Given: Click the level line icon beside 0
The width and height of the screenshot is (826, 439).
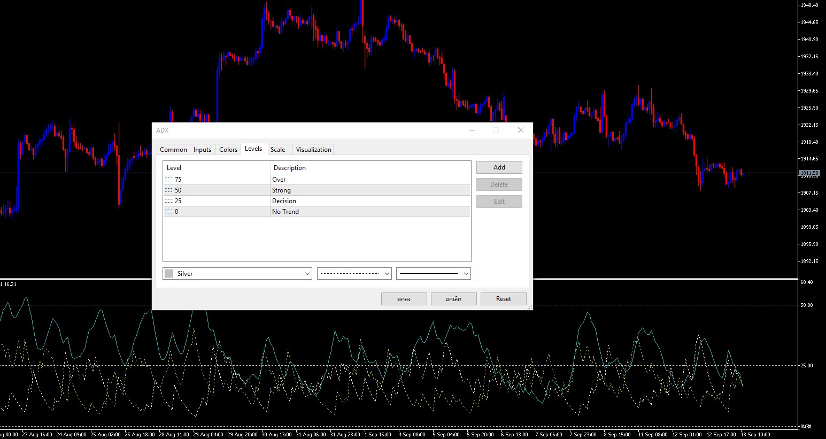Looking at the screenshot, I should pyautogui.click(x=168, y=212).
